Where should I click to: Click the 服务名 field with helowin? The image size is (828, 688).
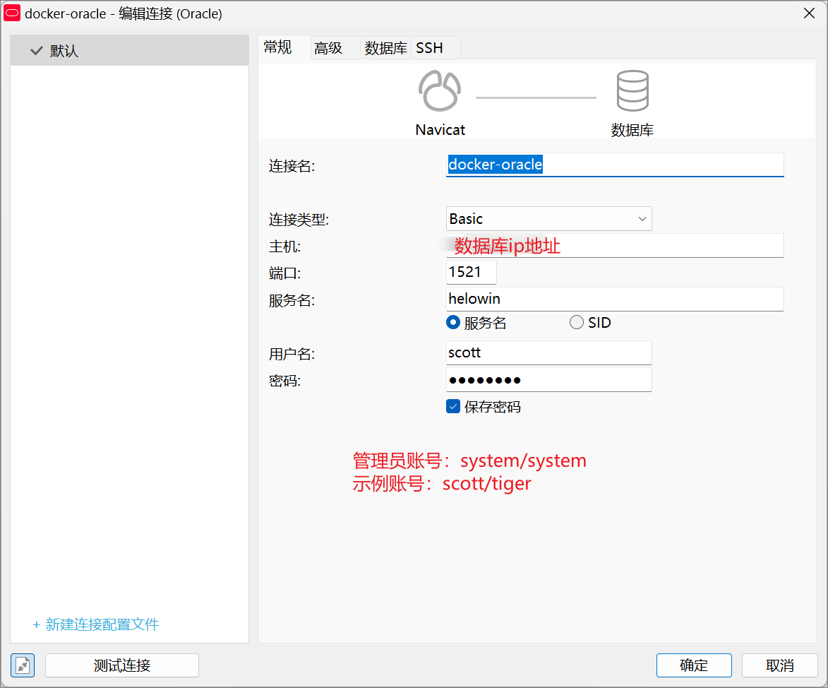(615, 299)
